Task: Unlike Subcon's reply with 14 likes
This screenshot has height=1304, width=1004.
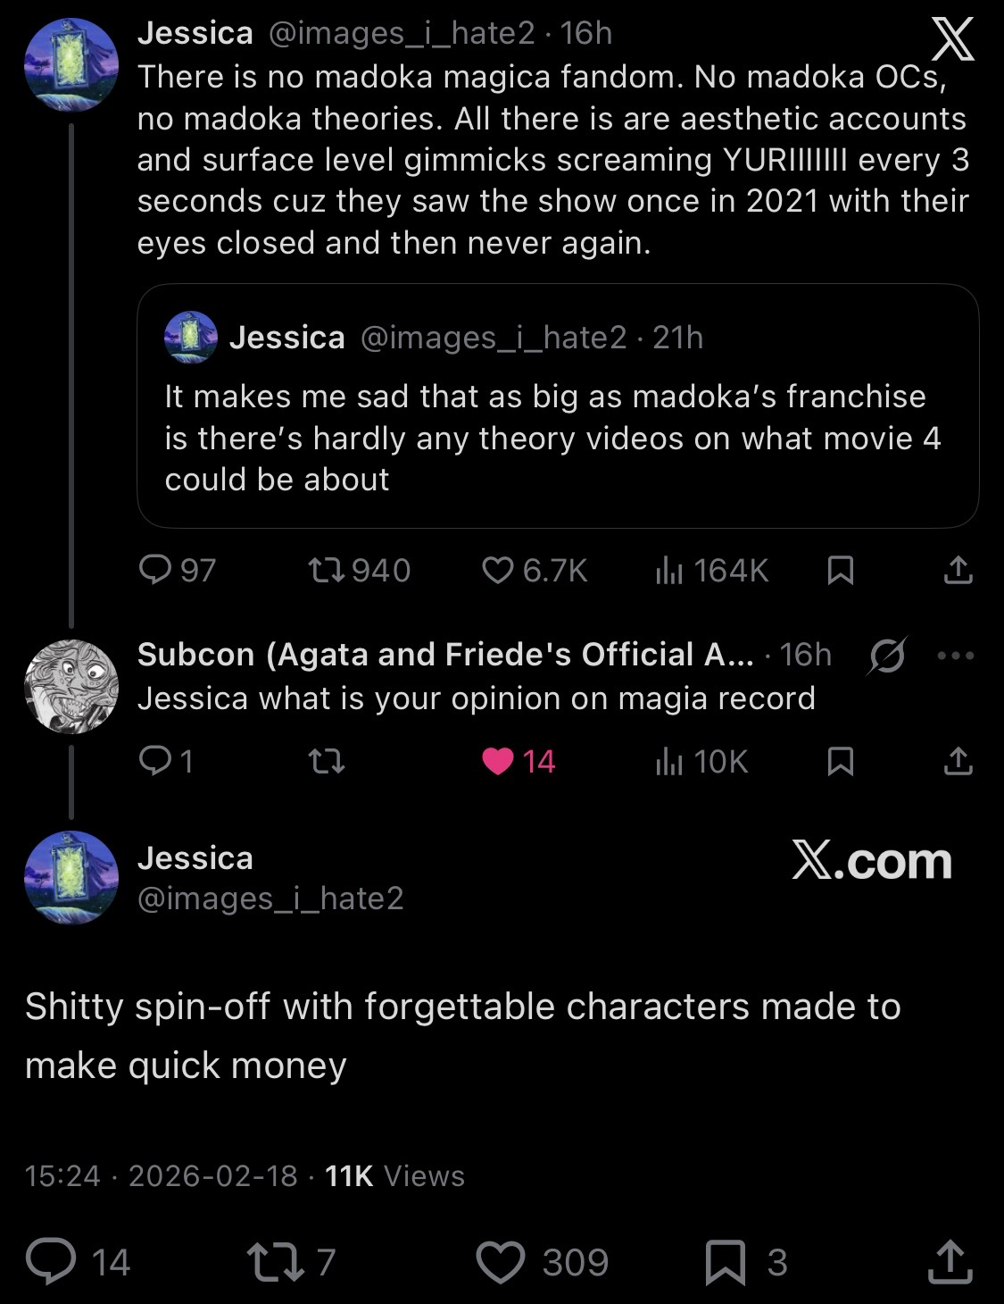Action: click(498, 761)
